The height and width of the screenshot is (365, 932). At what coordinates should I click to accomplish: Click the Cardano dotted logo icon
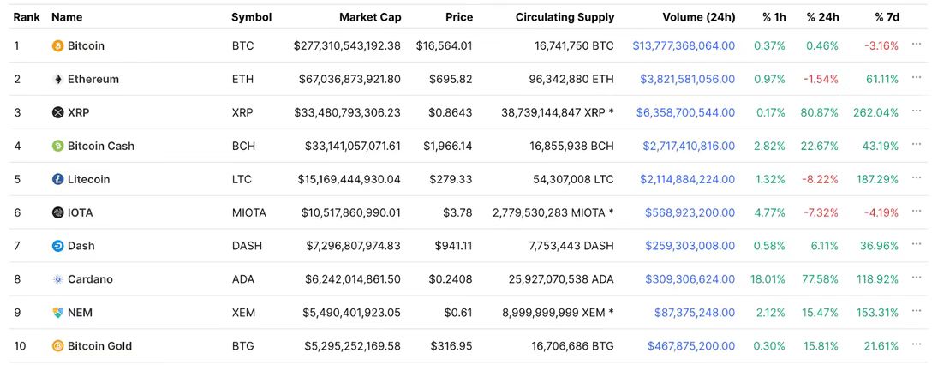tap(57, 278)
